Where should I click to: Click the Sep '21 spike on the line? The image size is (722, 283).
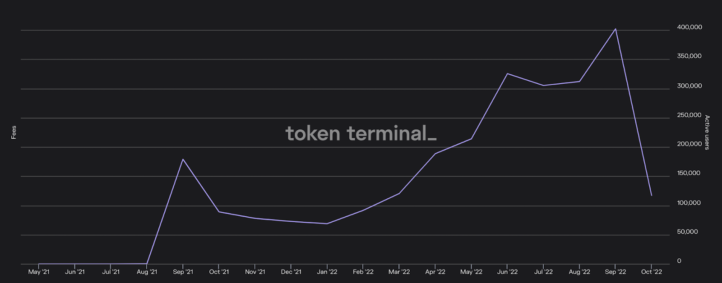pyautogui.click(x=183, y=160)
